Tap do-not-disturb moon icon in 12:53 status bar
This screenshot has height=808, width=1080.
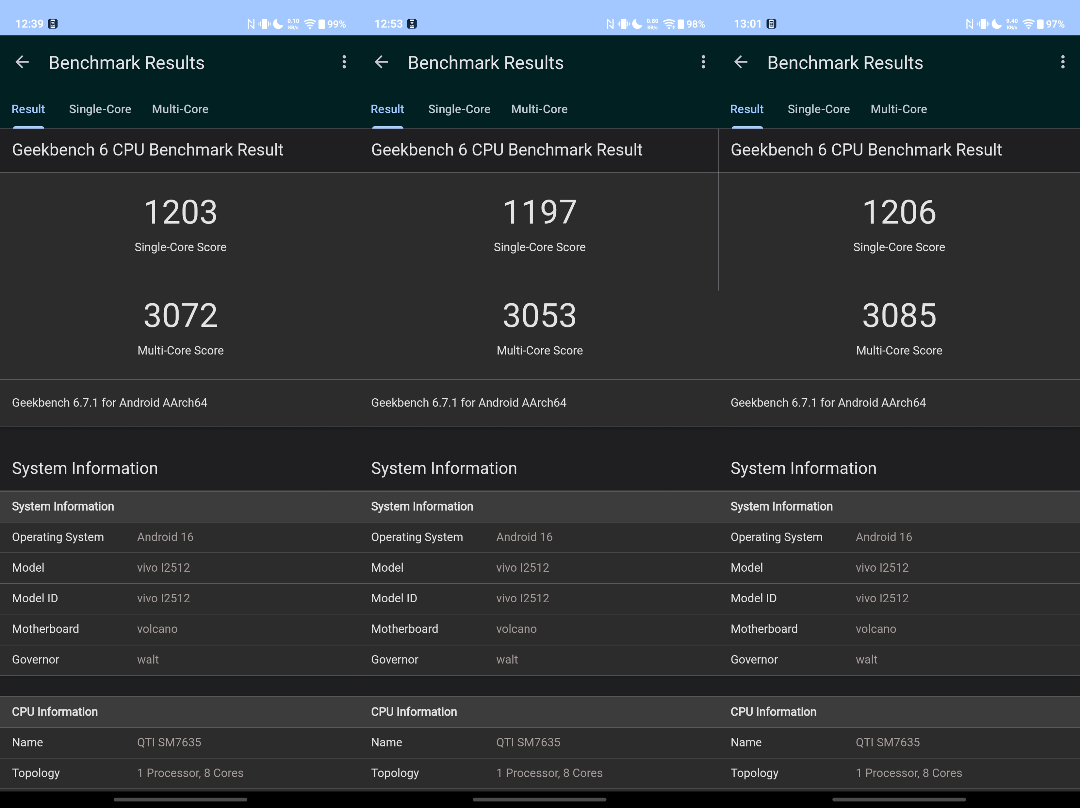click(637, 24)
